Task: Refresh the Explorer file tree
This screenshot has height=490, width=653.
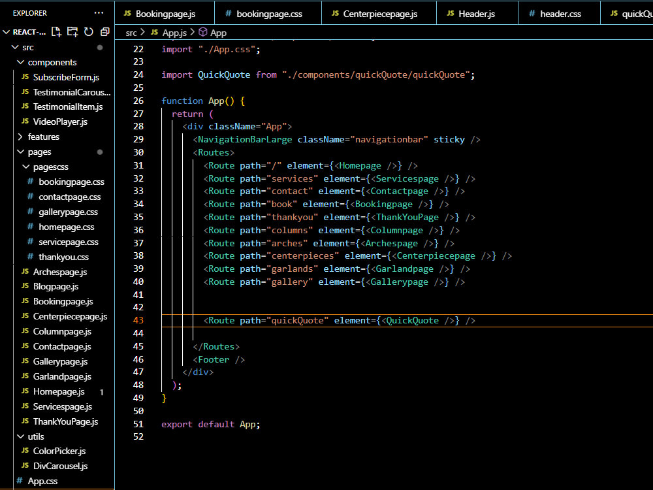Action: (x=88, y=31)
